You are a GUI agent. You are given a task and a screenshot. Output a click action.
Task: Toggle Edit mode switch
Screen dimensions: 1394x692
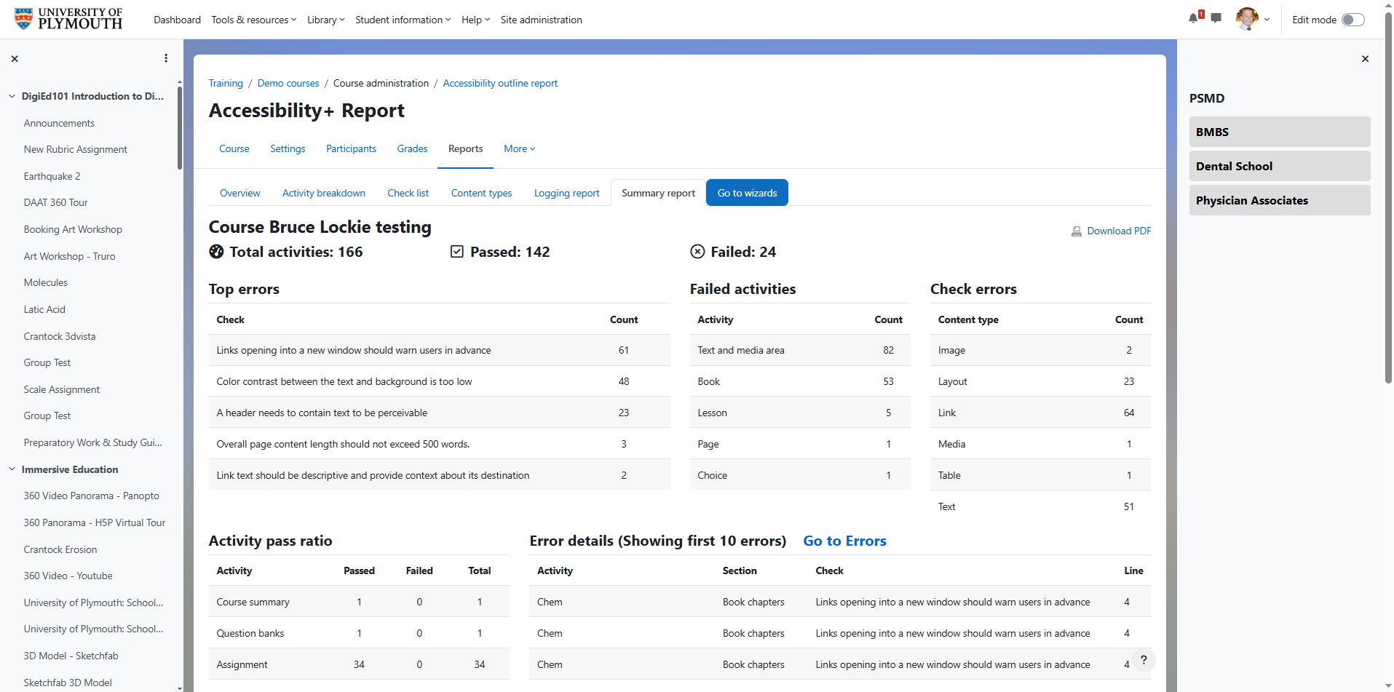[1353, 20]
